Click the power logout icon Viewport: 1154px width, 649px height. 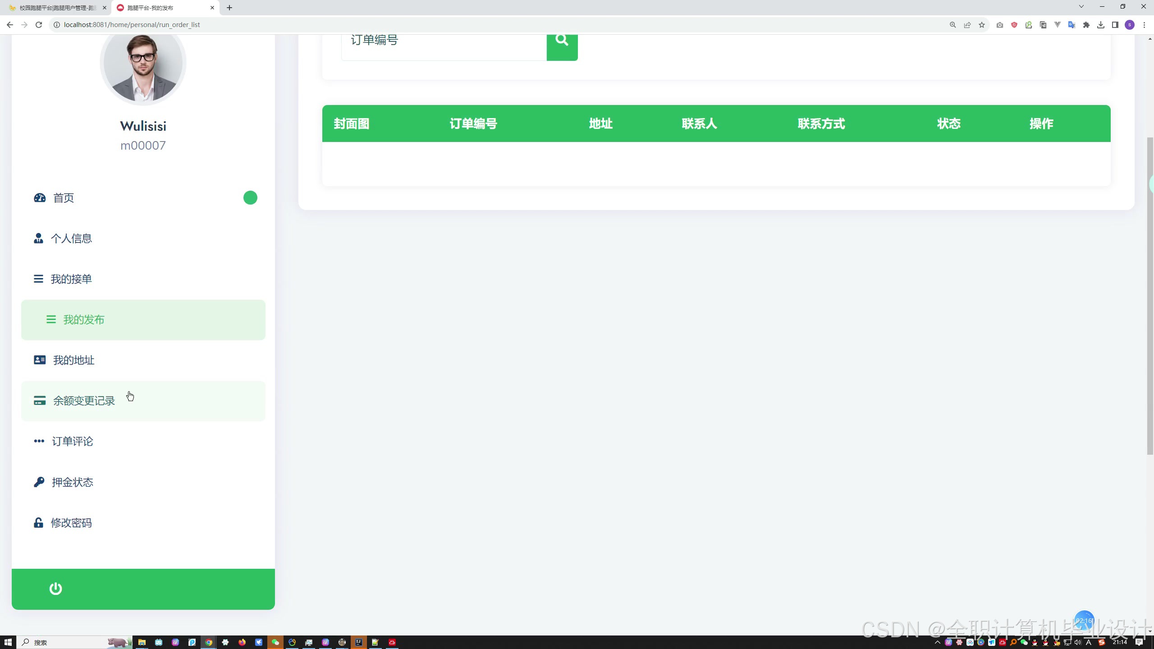[55, 589]
